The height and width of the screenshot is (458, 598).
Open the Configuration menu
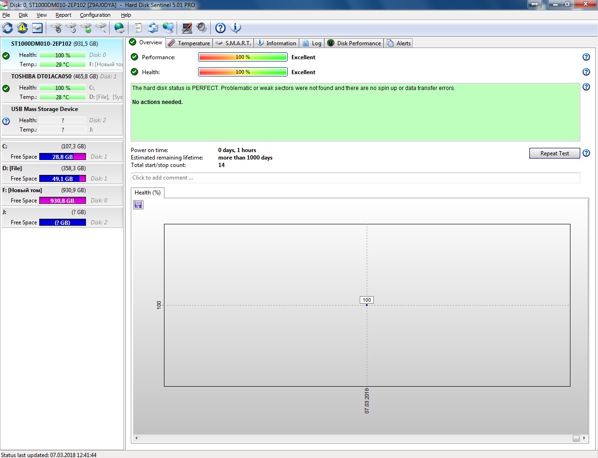[95, 15]
